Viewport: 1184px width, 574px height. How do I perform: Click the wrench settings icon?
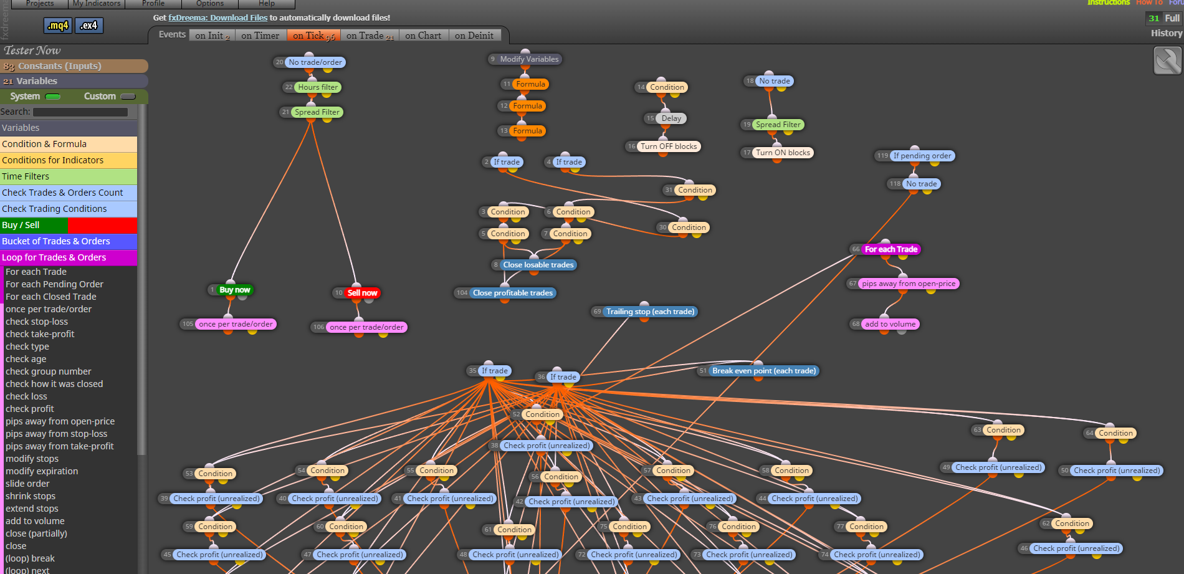[1167, 61]
